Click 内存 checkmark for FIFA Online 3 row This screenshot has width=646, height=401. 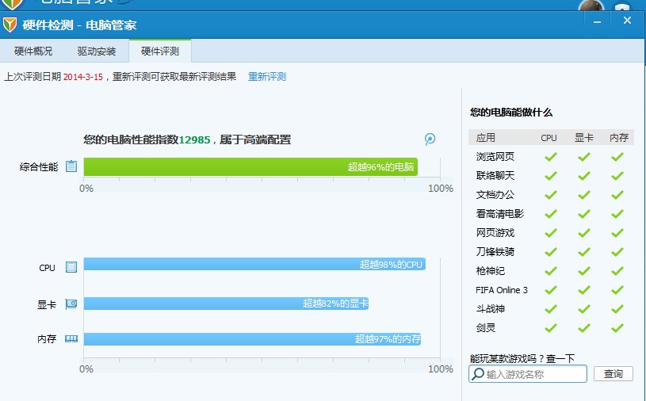point(617,289)
